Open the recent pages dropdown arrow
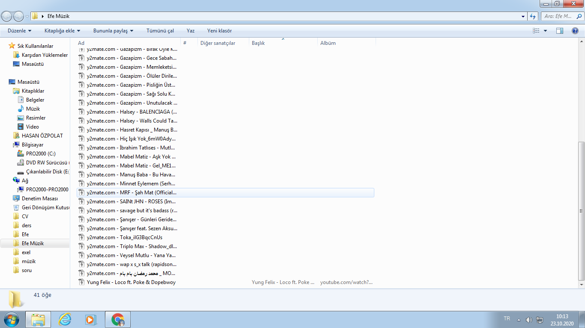Viewport: 585px width, 328px height. (x=27, y=17)
